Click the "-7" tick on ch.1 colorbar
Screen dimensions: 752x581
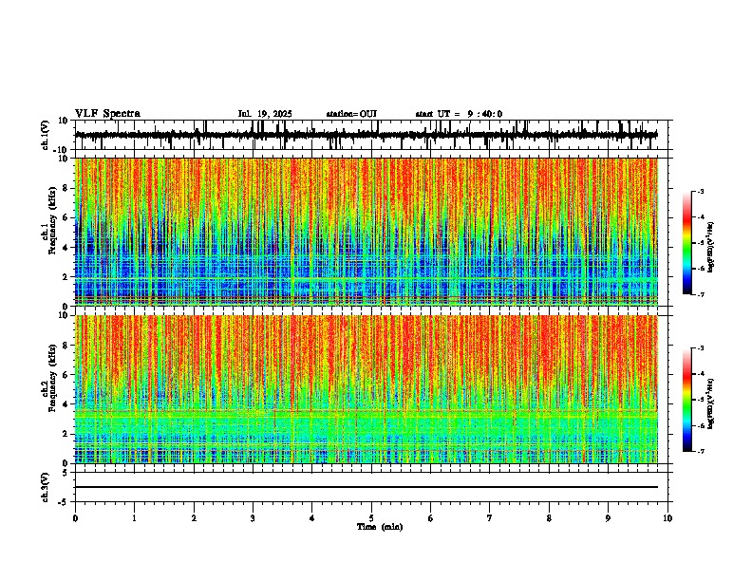coord(701,294)
